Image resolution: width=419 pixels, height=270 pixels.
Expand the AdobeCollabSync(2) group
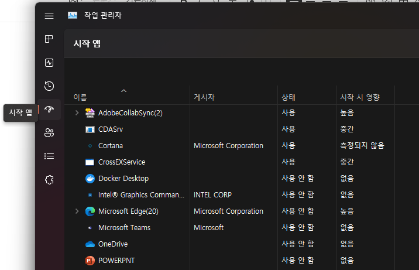[77, 113]
